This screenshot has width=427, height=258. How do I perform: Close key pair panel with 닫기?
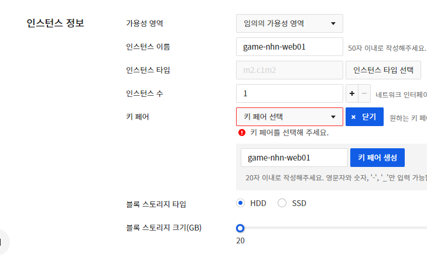pyautogui.click(x=364, y=117)
